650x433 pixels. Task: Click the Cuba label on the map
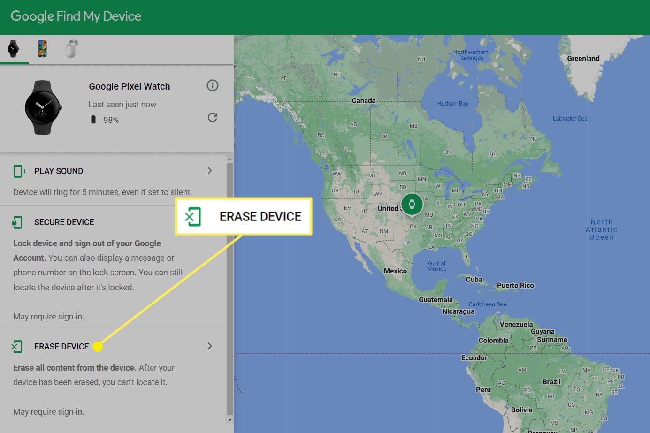tap(474, 280)
